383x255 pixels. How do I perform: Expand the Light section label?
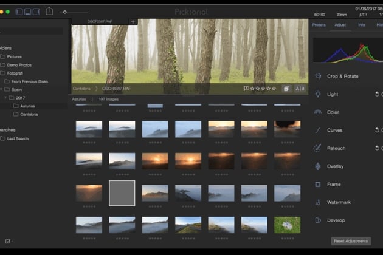[333, 94]
